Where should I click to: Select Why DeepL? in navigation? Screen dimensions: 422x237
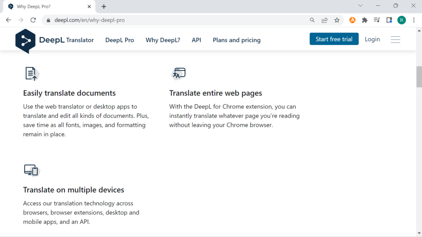point(163,40)
